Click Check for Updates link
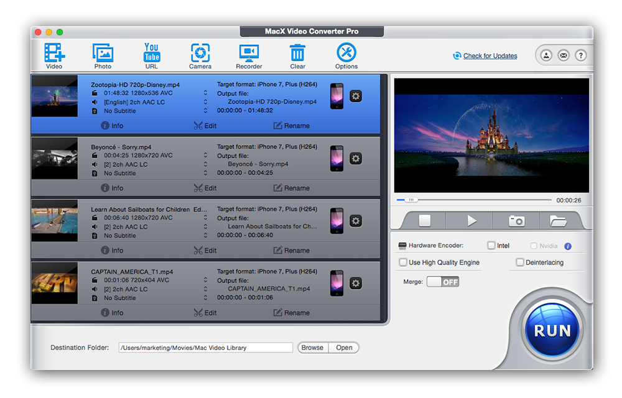The width and height of the screenshot is (622, 398). [490, 55]
